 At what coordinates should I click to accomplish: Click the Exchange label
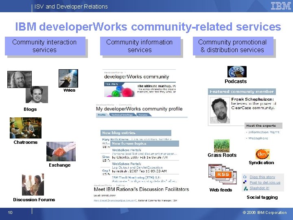point(59,165)
